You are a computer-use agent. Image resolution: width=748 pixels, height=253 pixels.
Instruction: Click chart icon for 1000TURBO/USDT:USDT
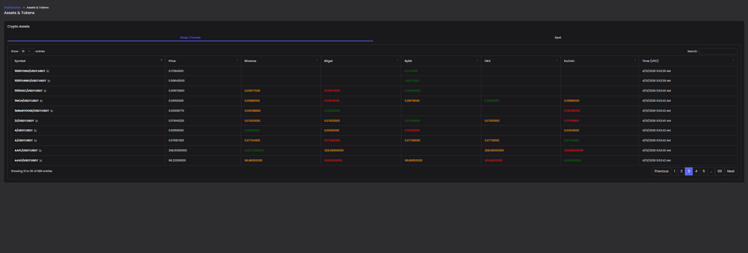(x=49, y=81)
